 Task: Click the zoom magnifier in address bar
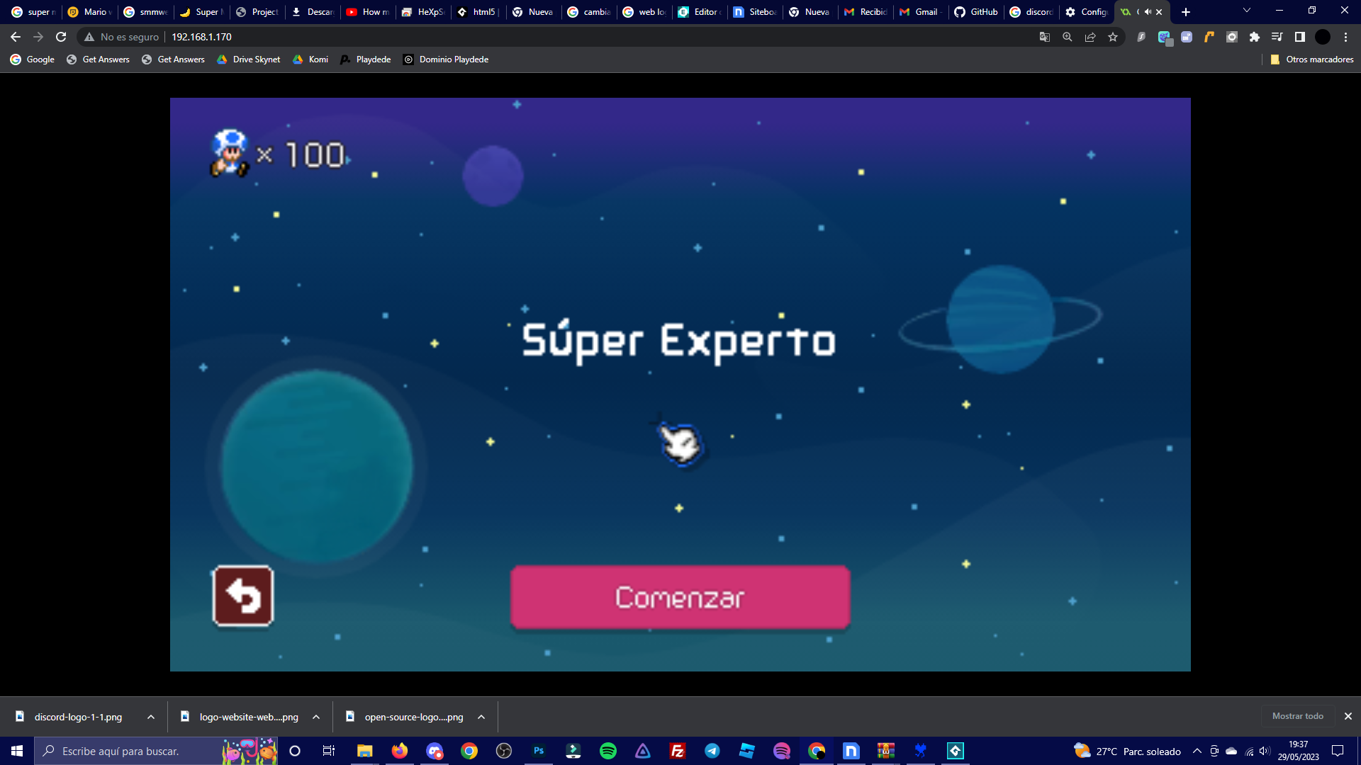tap(1067, 37)
